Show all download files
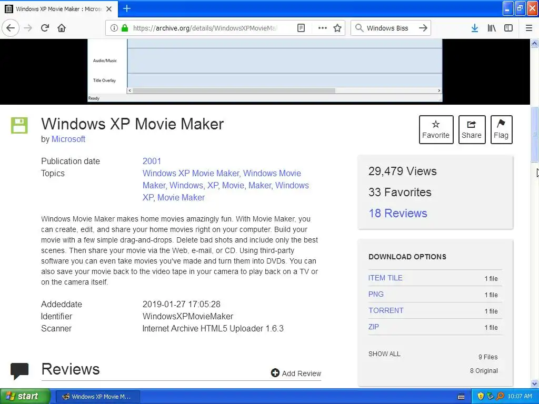The width and height of the screenshot is (539, 404). click(x=384, y=354)
